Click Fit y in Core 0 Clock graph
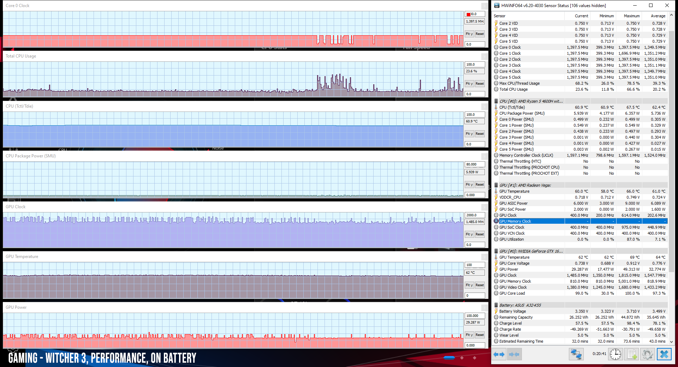678x367 pixels. pyautogui.click(x=469, y=34)
